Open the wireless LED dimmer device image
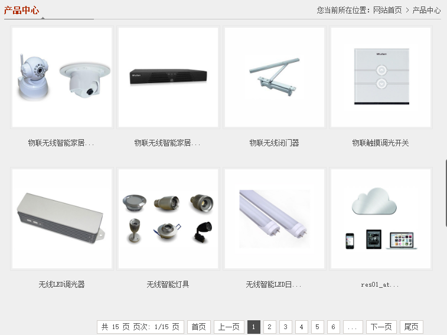 tap(62, 219)
